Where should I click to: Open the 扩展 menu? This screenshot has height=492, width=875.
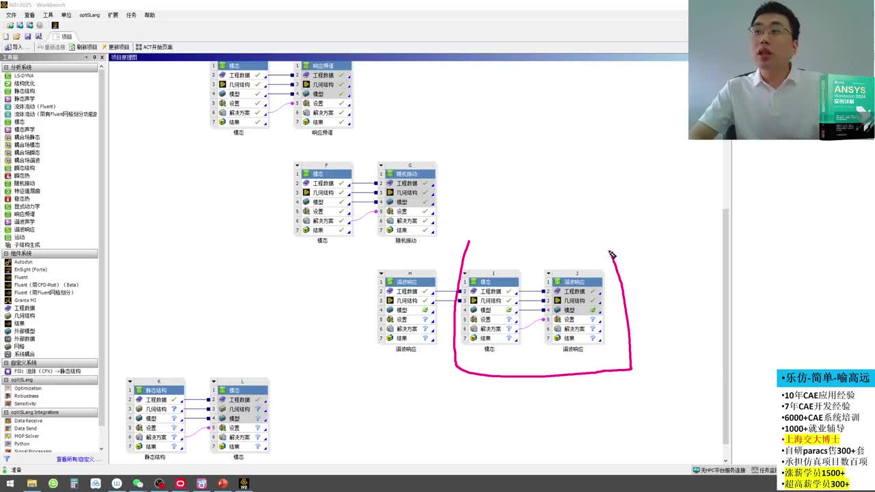113,15
